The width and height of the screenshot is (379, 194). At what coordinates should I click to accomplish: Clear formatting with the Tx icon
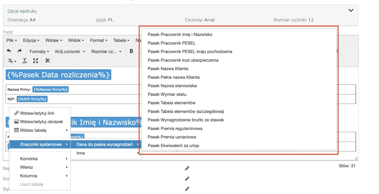pyautogui.click(x=25, y=61)
